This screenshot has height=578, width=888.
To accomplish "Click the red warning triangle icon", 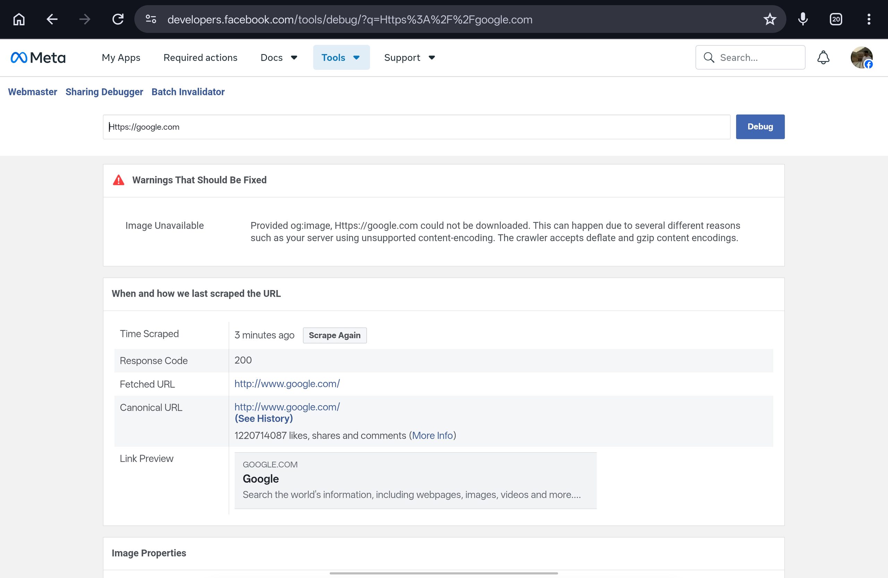I will tap(119, 180).
